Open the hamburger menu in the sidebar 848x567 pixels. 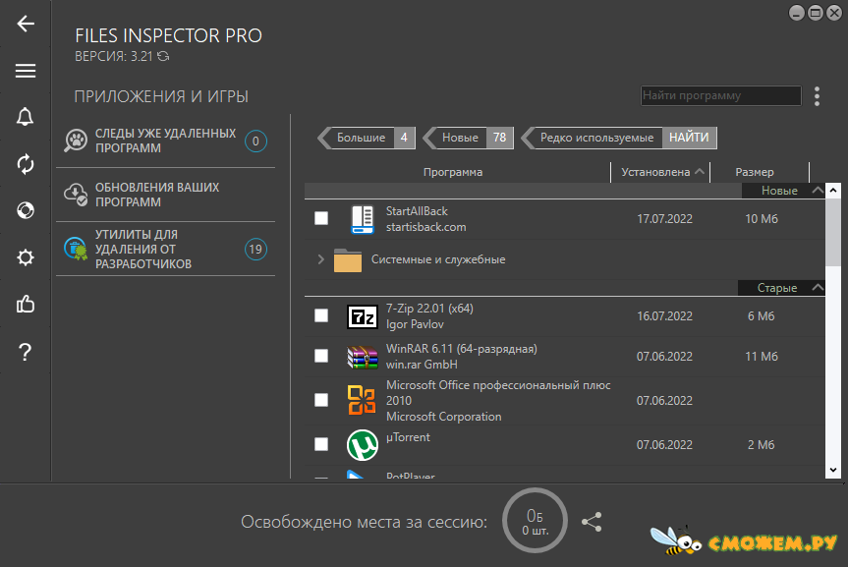coord(26,71)
